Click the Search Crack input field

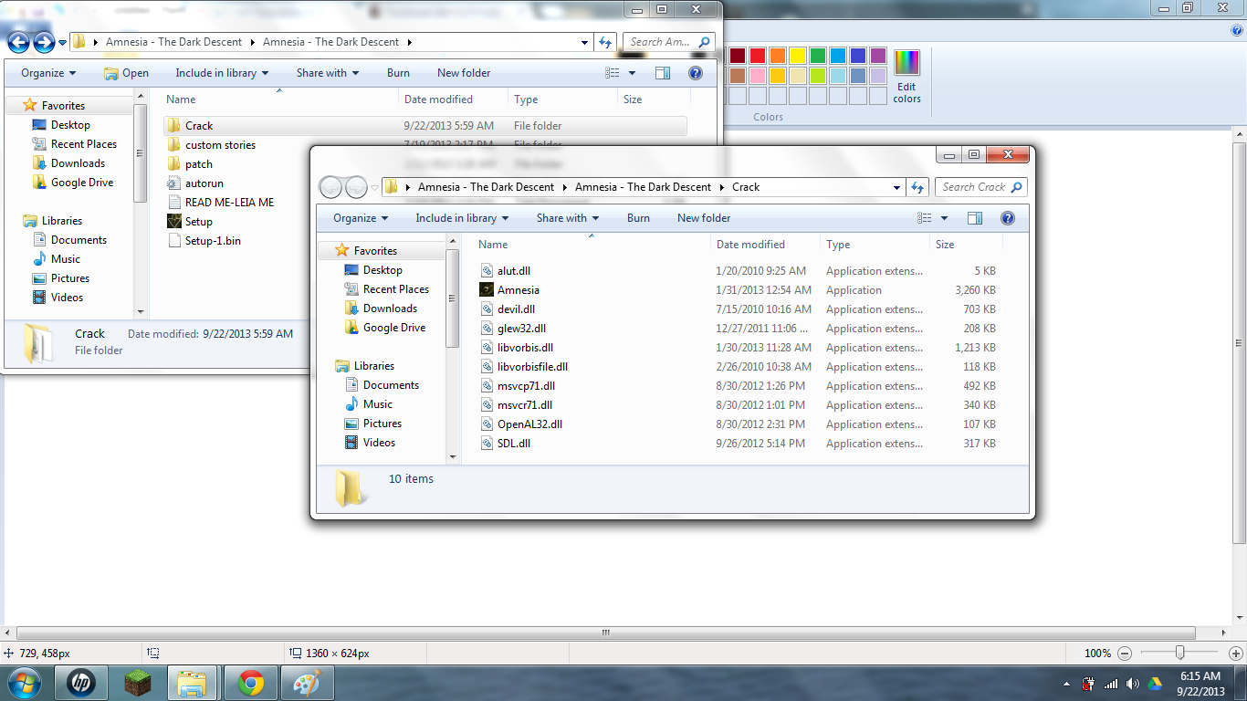click(973, 187)
